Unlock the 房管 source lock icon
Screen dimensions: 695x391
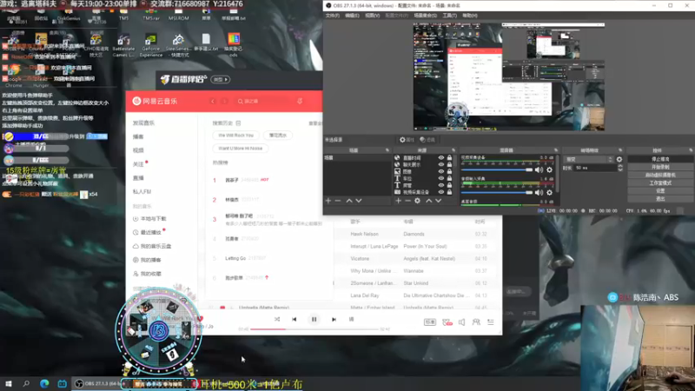click(449, 185)
